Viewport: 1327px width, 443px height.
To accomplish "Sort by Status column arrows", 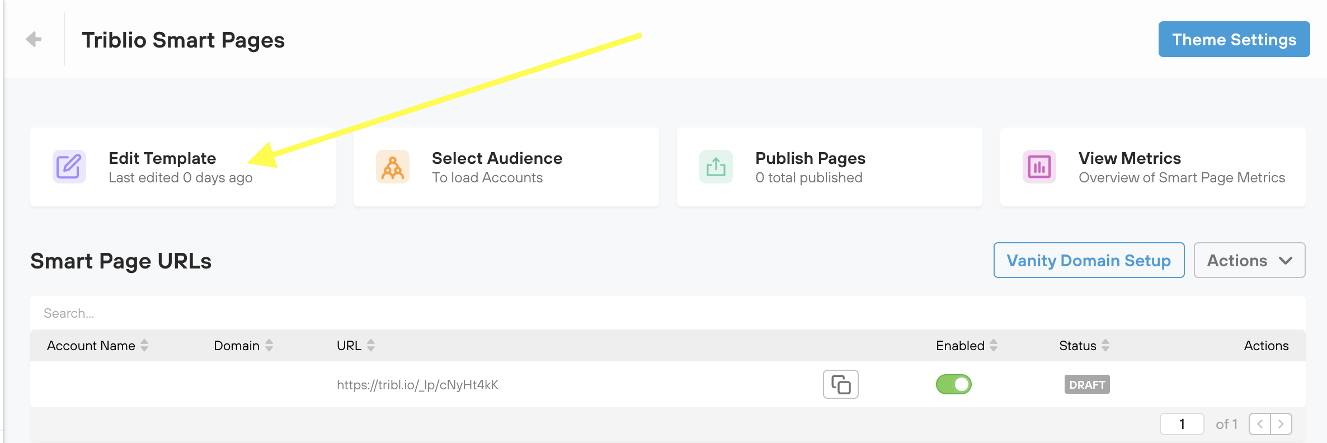I will tap(1105, 345).
